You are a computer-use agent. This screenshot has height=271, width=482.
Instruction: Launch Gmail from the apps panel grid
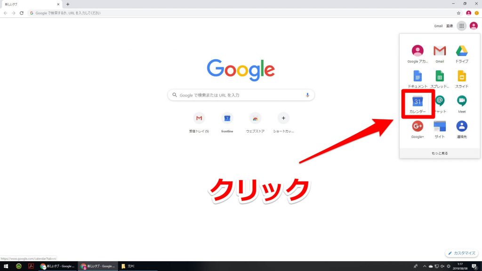[x=440, y=54]
